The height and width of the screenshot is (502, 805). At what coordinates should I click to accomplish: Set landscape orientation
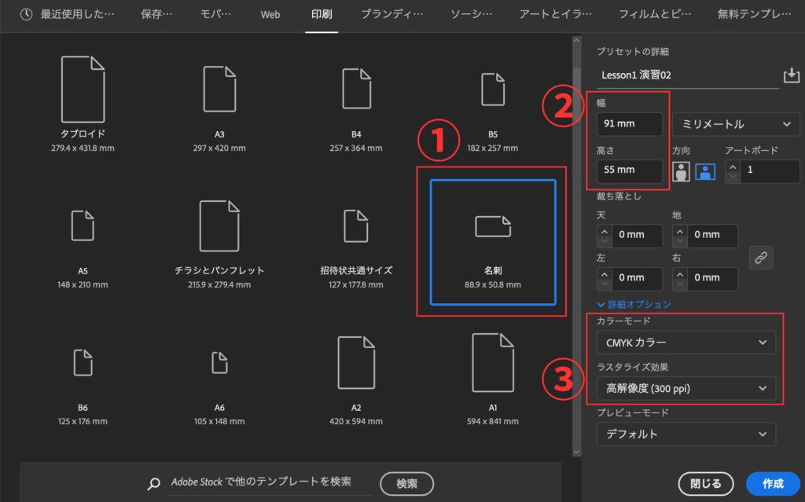704,172
